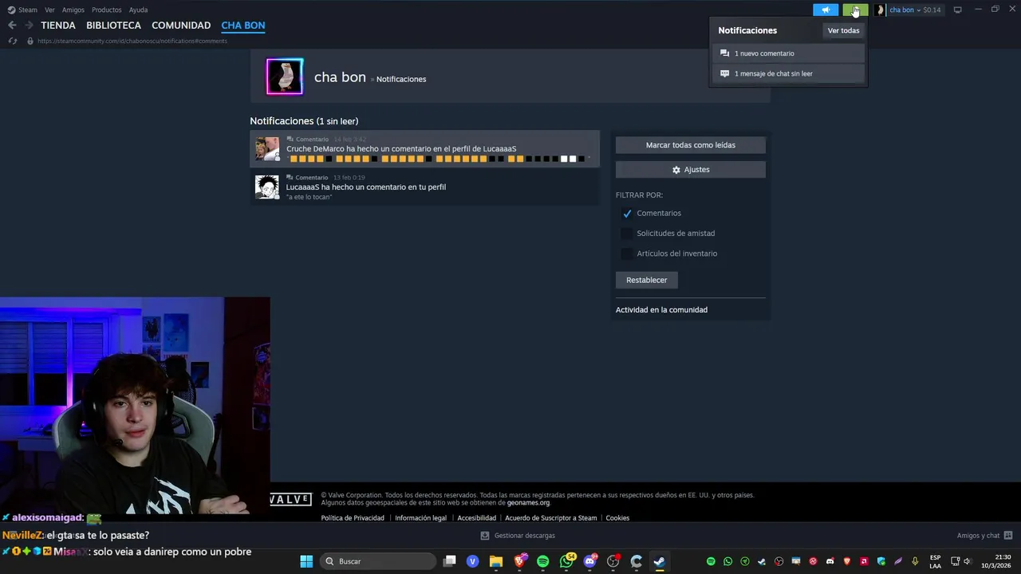1021x574 pixels.
Task: Click the Restablecer button
Action: click(647, 280)
